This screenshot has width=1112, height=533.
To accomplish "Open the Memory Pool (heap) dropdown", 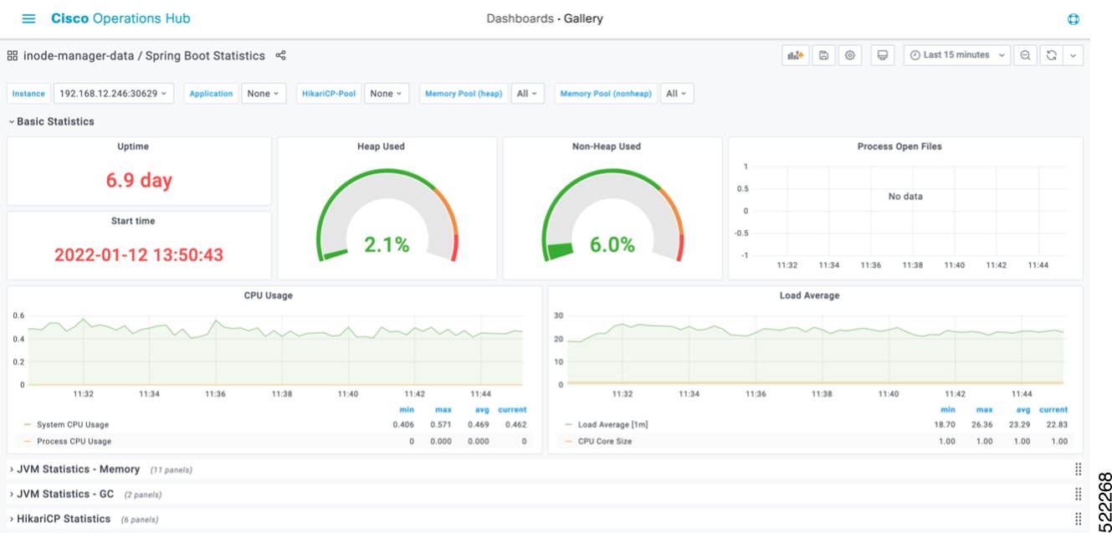I will pyautogui.click(x=529, y=93).
